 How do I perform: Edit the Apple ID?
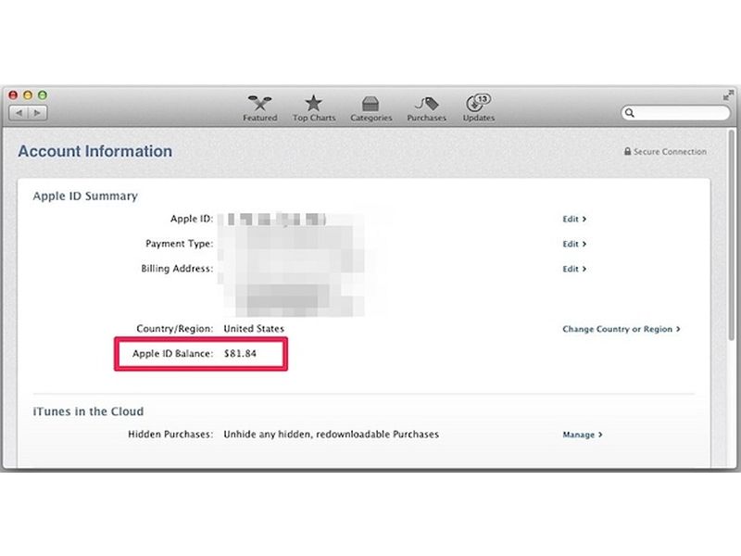[574, 219]
